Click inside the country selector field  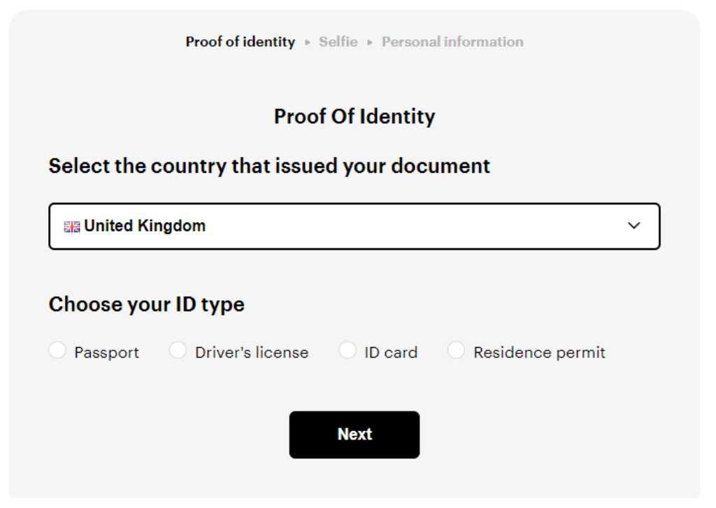280,225
